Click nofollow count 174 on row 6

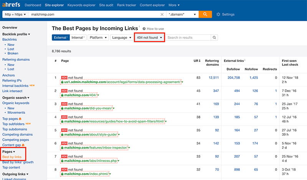(x=255, y=143)
